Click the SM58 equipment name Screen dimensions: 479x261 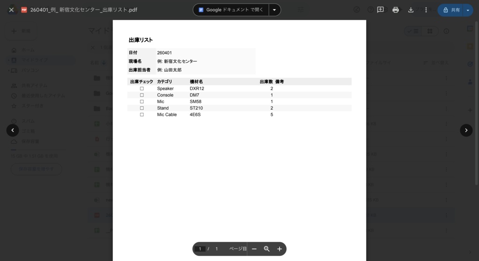pos(196,102)
